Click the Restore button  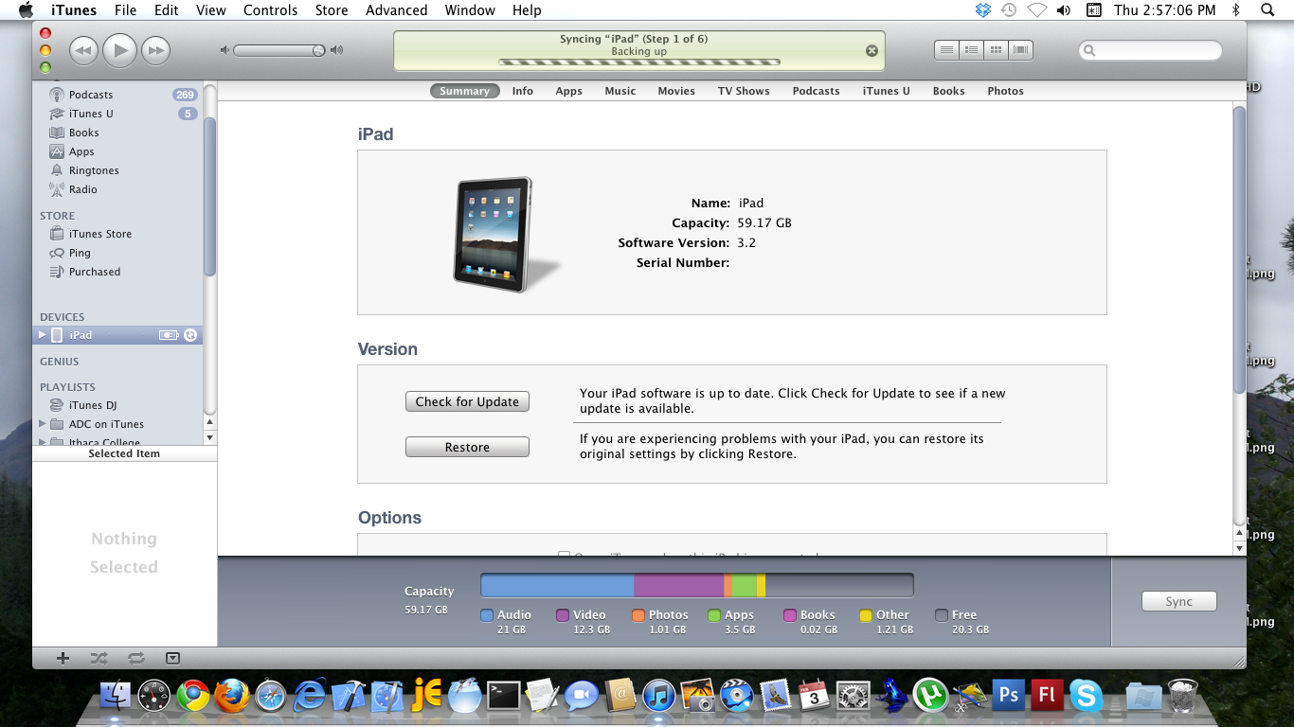click(467, 447)
